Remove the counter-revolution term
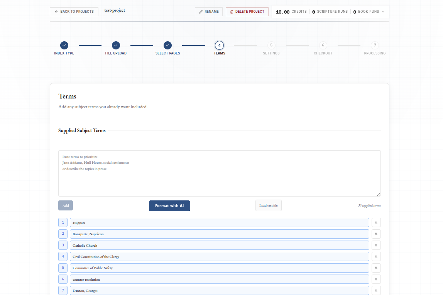The height and width of the screenshot is (295, 443). pos(376,279)
